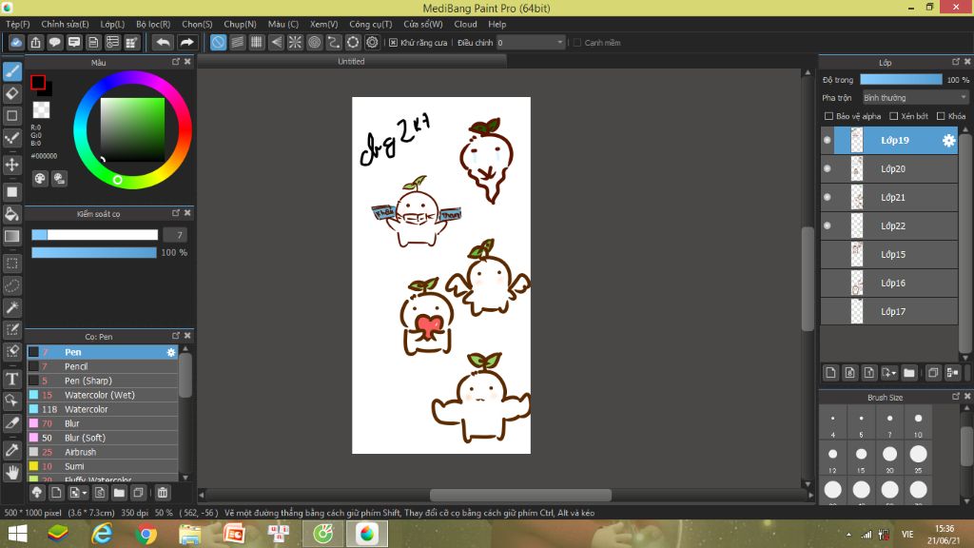Switch to the Untitled canvas tab
This screenshot has width=974, height=548.
352,62
